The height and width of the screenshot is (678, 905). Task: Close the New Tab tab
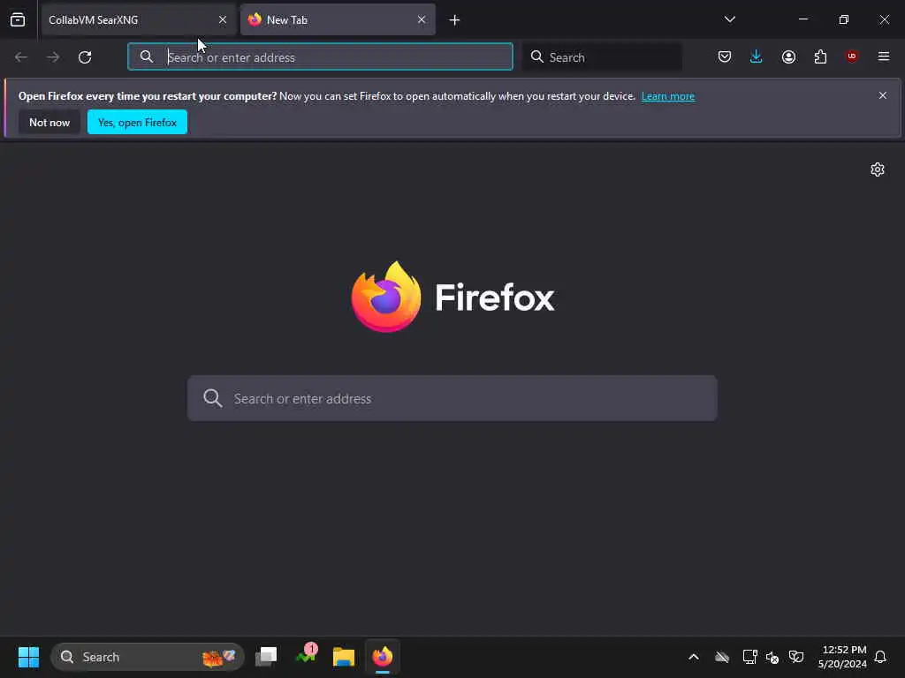click(422, 19)
